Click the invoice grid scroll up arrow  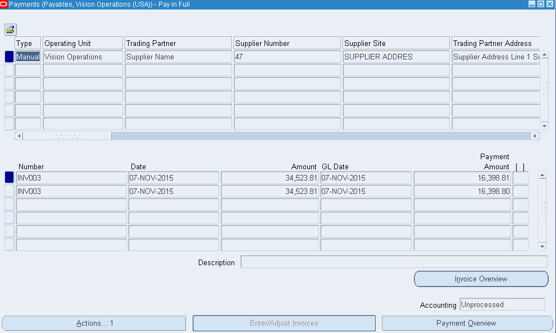pos(542,175)
